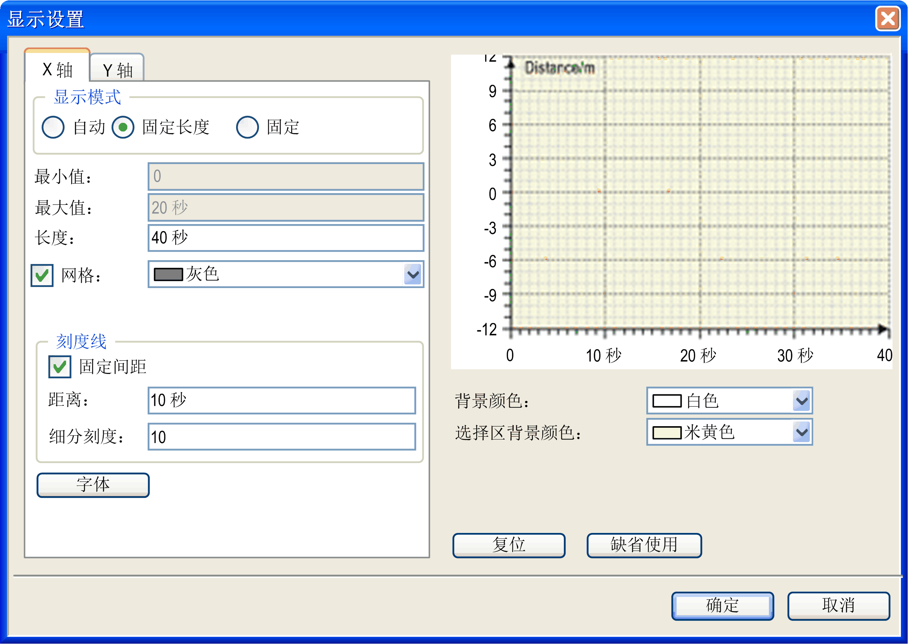
Task: Select the 固定 radio option
Action: point(248,127)
